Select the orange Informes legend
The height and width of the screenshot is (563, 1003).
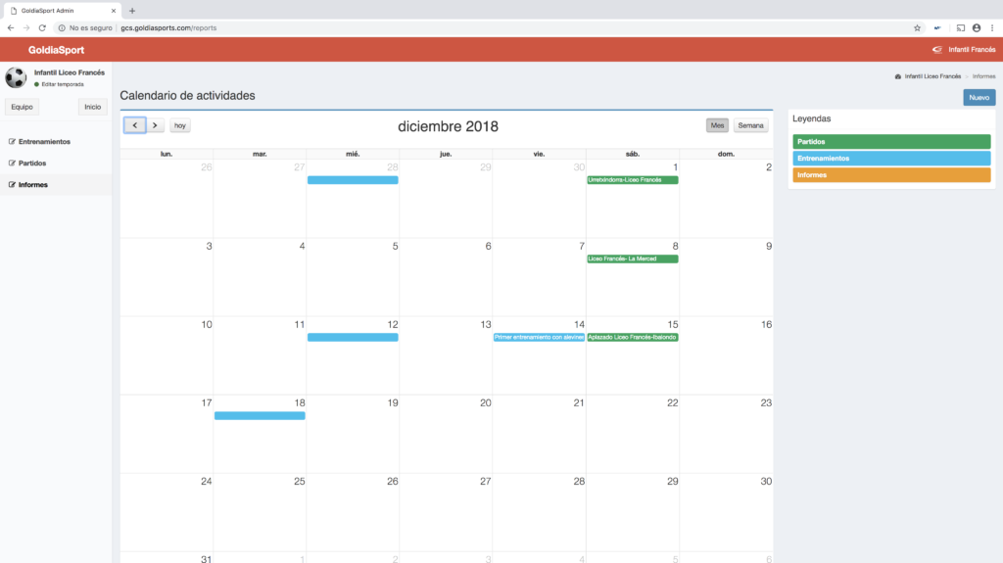tap(891, 174)
